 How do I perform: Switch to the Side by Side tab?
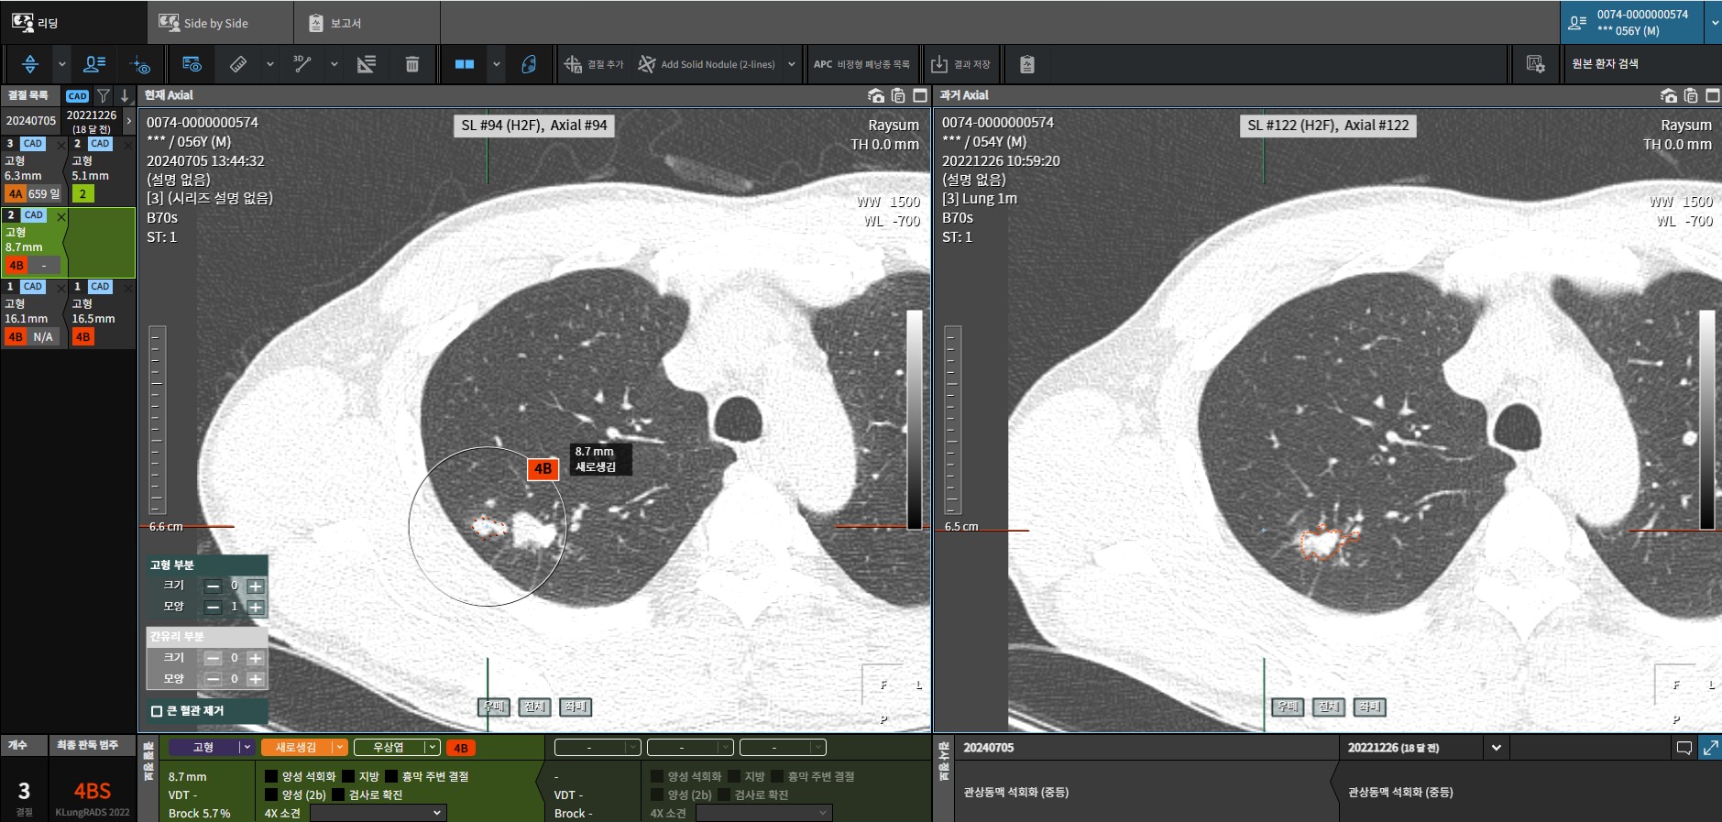coord(215,23)
